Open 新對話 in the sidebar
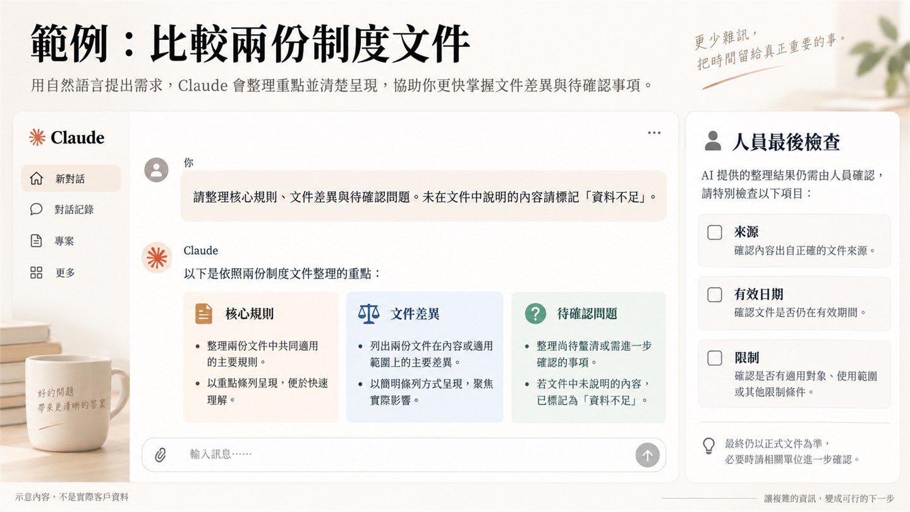Screen dimensions: 910x512 point(71,179)
